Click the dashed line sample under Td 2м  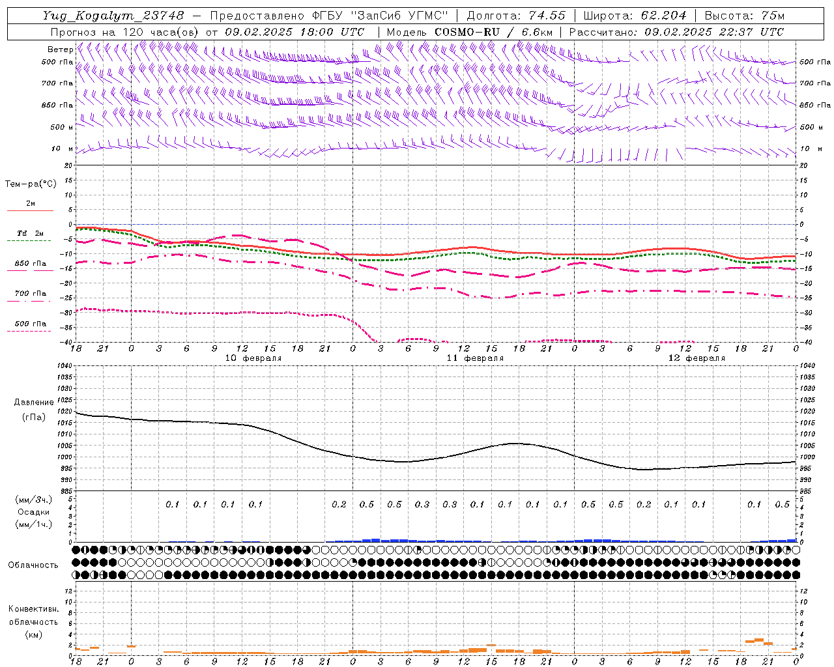tap(30, 240)
